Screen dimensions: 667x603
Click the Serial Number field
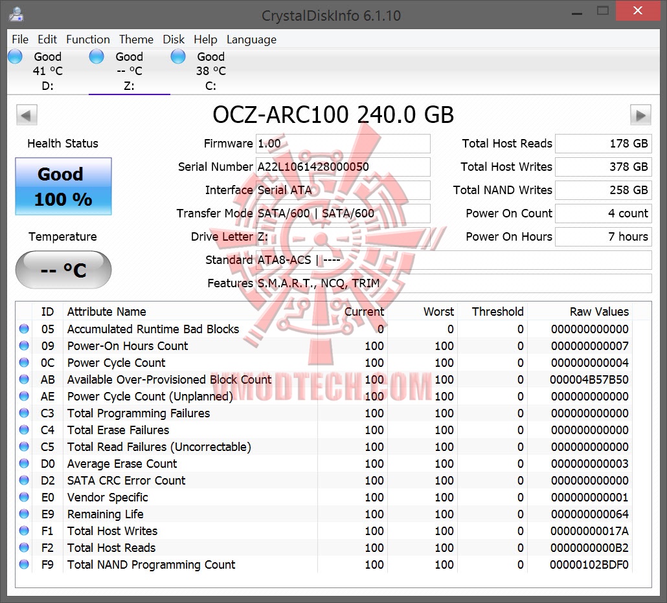pyautogui.click(x=343, y=166)
